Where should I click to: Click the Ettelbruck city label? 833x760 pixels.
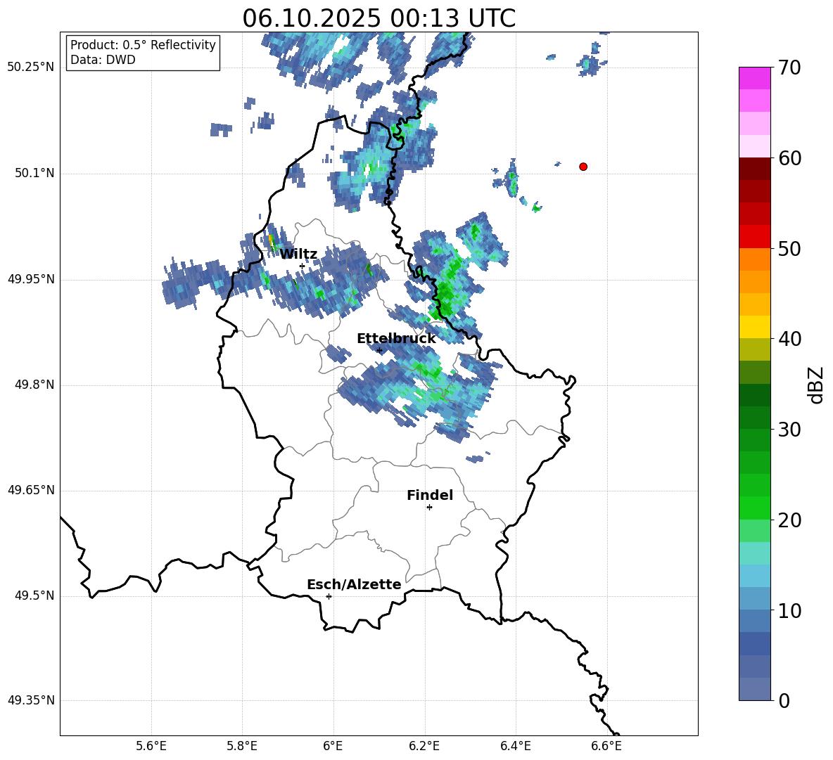point(396,339)
